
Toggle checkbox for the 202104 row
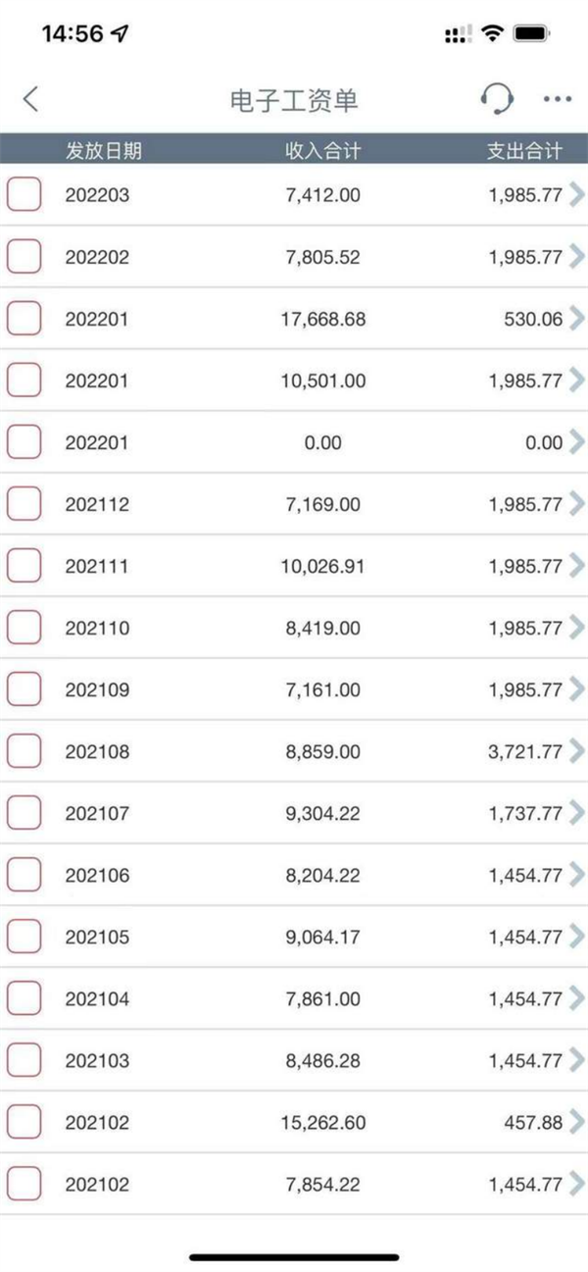coord(24,998)
